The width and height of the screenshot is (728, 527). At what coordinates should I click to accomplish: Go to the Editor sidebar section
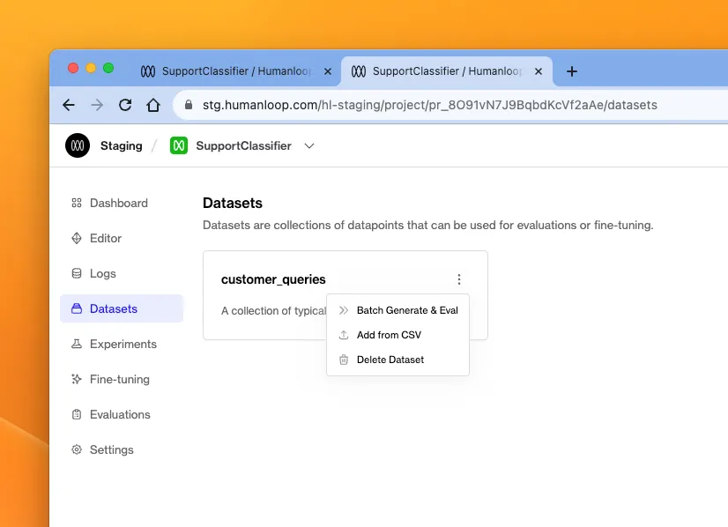click(x=122, y=238)
